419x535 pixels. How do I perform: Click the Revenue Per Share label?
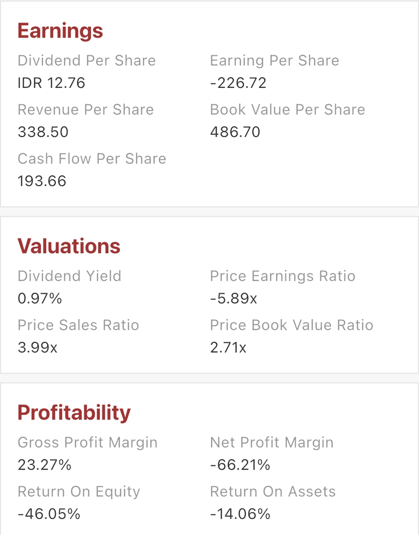tap(86, 110)
